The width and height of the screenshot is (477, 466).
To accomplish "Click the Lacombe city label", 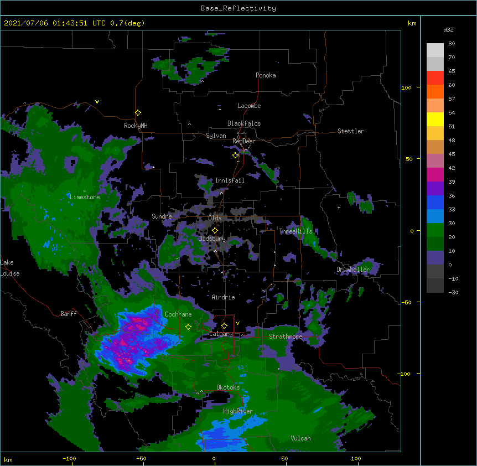I will (249, 106).
